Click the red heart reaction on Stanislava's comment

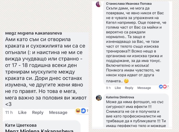point(165,87)
